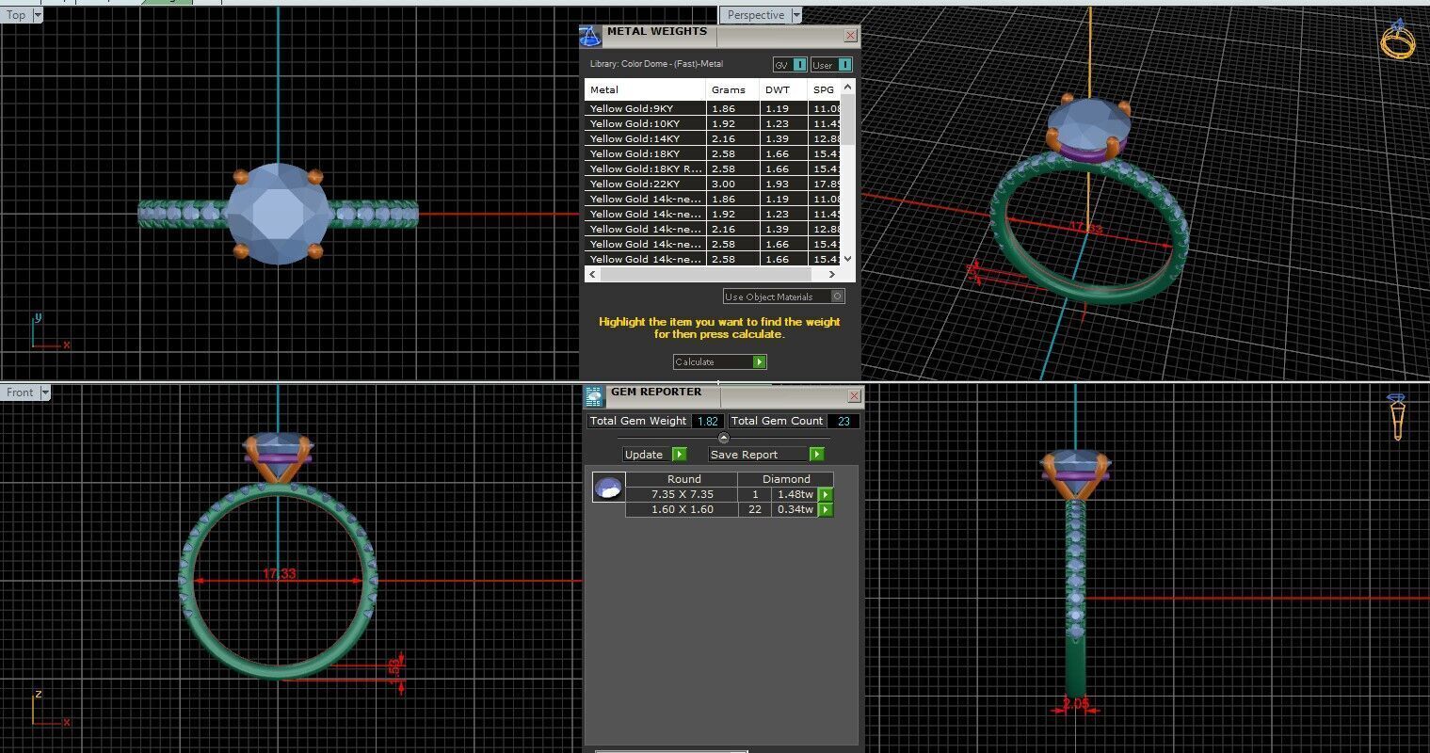Click the Metal Weights scale icon

point(589,37)
